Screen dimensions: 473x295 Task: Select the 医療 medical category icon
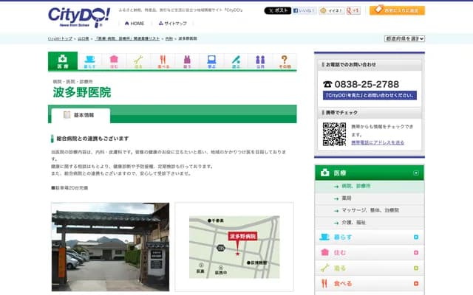coord(63,61)
